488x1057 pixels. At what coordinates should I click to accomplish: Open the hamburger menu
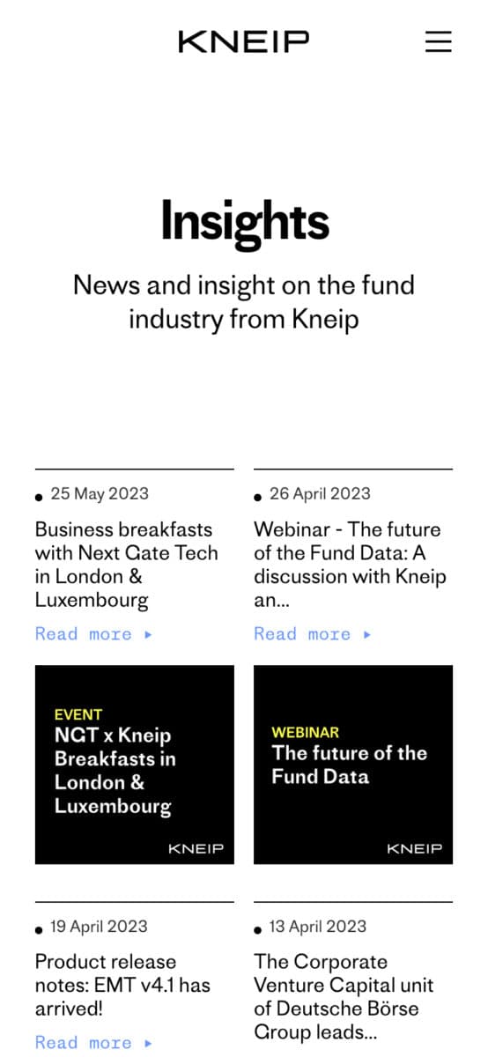[438, 41]
